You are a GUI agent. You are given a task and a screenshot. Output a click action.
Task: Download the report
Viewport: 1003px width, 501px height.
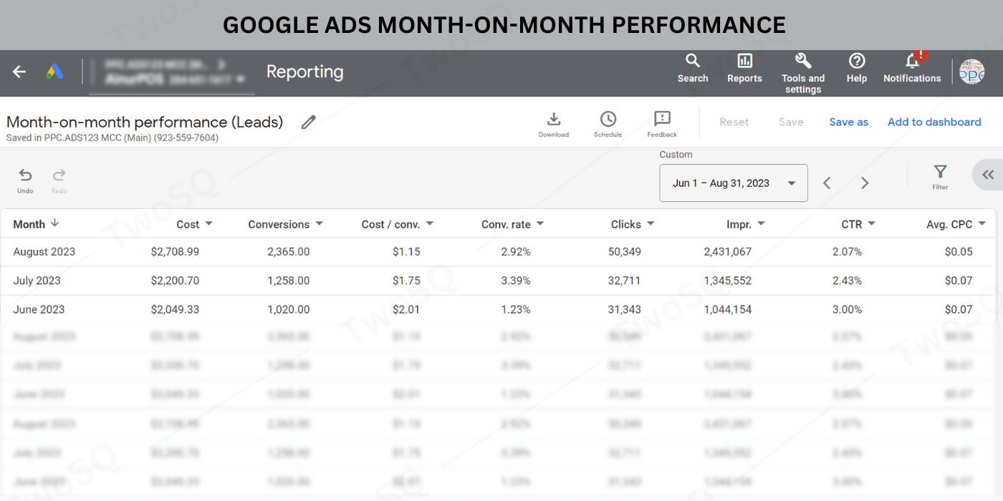(553, 124)
